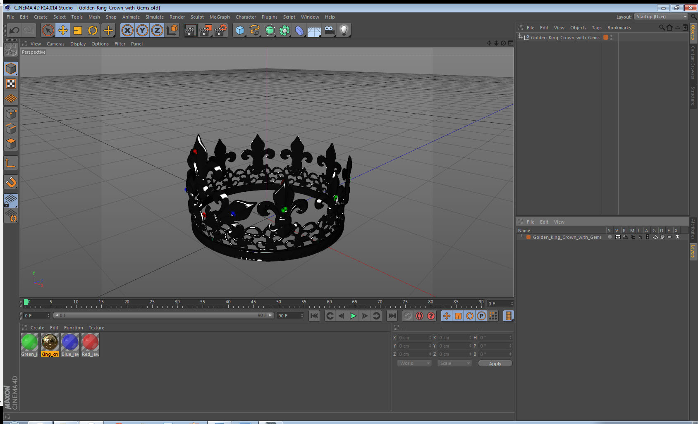This screenshot has height=424, width=698.
Task: Open the green NURBS generator icon
Action: tap(270, 30)
